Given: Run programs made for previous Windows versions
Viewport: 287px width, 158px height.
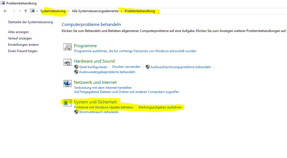Looking at the screenshot, I should tap(135, 51).
